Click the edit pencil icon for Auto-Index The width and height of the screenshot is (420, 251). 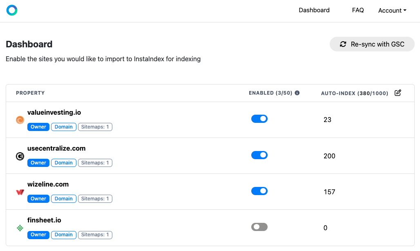398,93
